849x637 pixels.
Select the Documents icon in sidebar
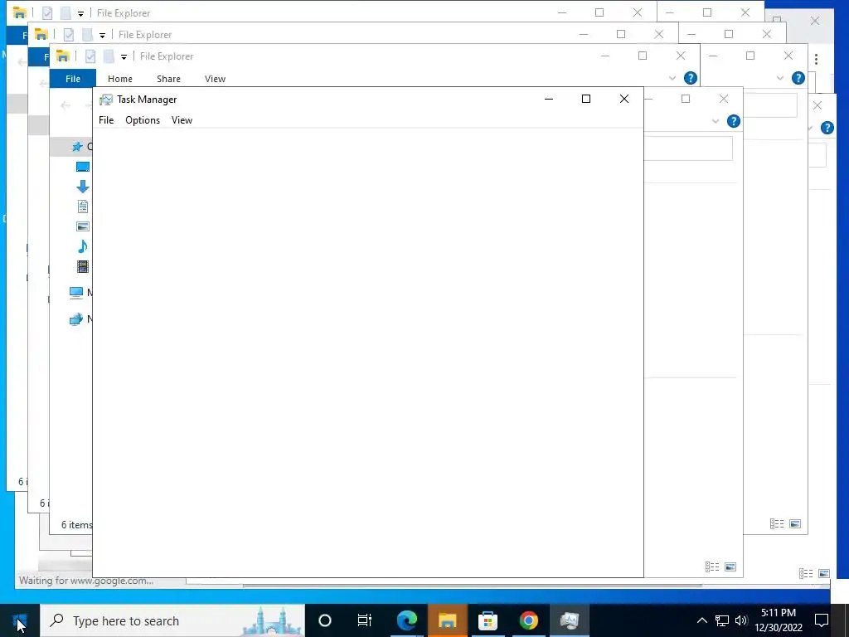tap(83, 207)
